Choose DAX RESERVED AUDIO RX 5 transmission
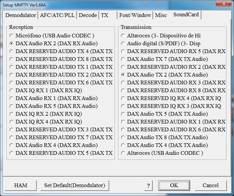This screenshot has width=234, height=196. 173,51
